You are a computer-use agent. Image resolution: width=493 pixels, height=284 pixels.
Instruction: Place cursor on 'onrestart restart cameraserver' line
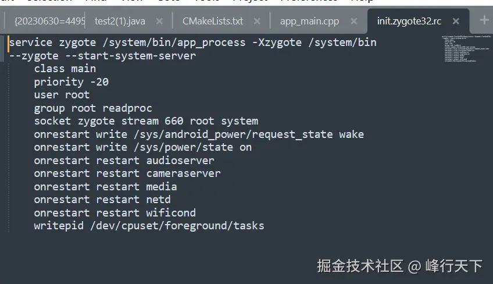pos(127,173)
